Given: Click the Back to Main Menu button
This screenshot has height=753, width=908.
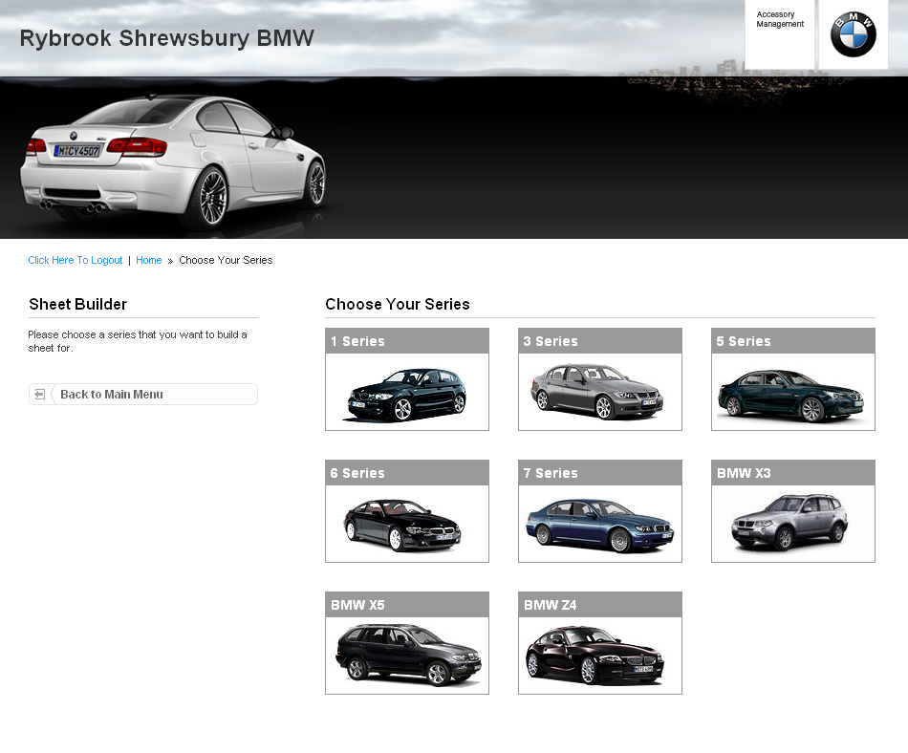Looking at the screenshot, I should coord(142,394).
